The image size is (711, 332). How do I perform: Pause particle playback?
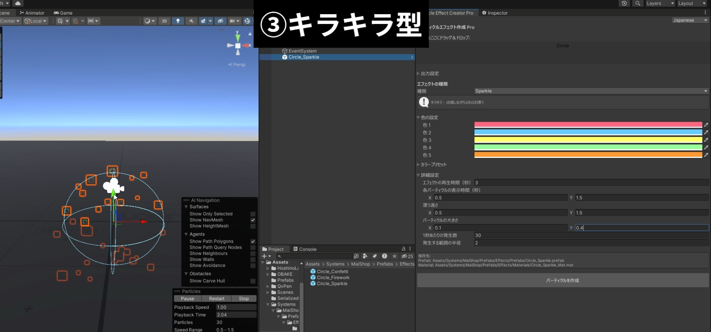coord(188,299)
